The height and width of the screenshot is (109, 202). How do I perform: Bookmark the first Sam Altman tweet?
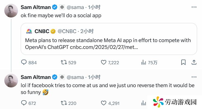click(183, 62)
